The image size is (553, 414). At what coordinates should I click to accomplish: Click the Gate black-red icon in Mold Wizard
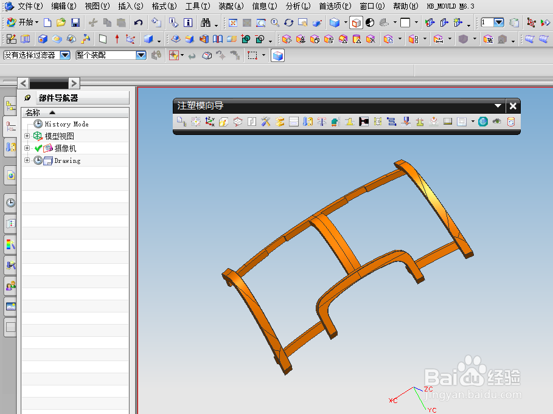pyautogui.click(x=364, y=122)
